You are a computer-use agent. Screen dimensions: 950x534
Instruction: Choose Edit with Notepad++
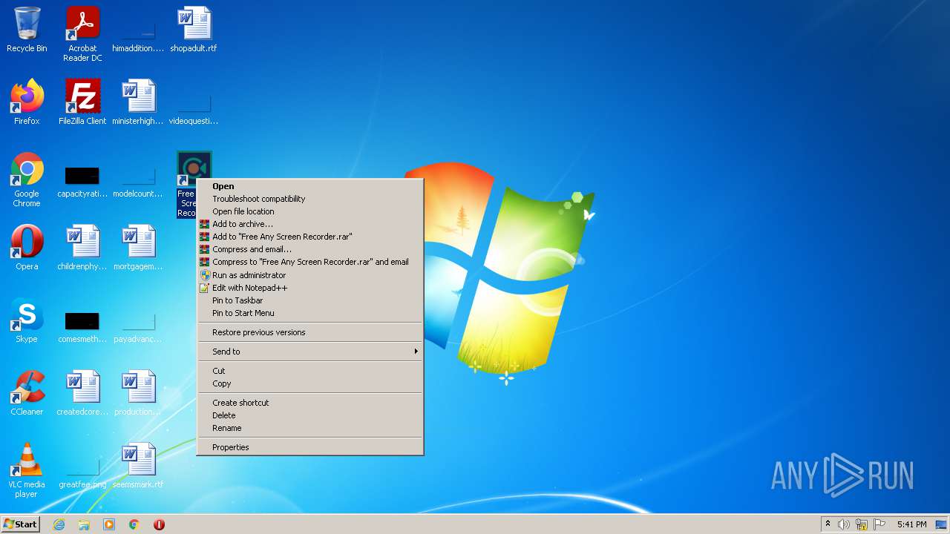pos(310,288)
